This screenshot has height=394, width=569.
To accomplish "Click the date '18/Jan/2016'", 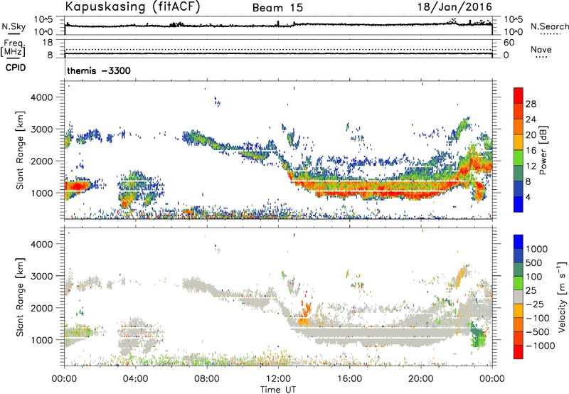I will 455,6.
